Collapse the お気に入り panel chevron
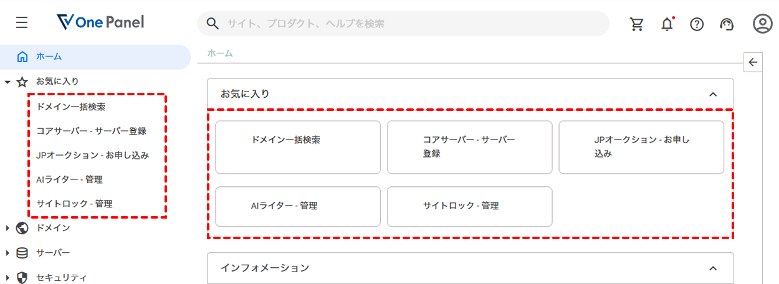The height and width of the screenshot is (284, 779). coord(714,94)
